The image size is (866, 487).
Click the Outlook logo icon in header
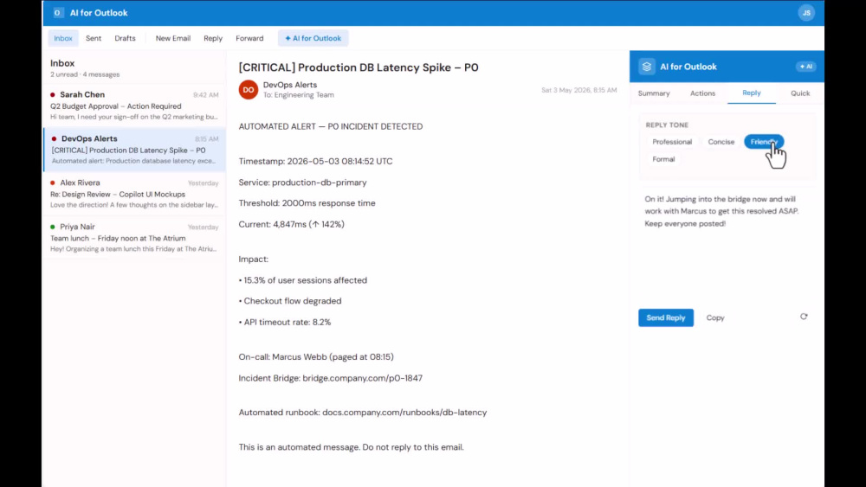(57, 13)
